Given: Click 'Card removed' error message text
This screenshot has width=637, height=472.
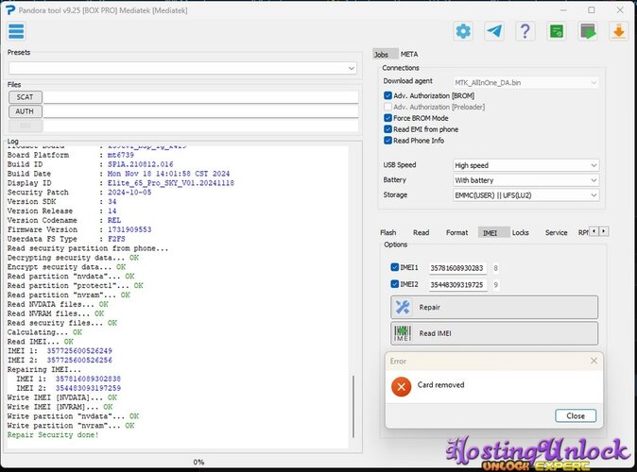Looking at the screenshot, I should (440, 385).
